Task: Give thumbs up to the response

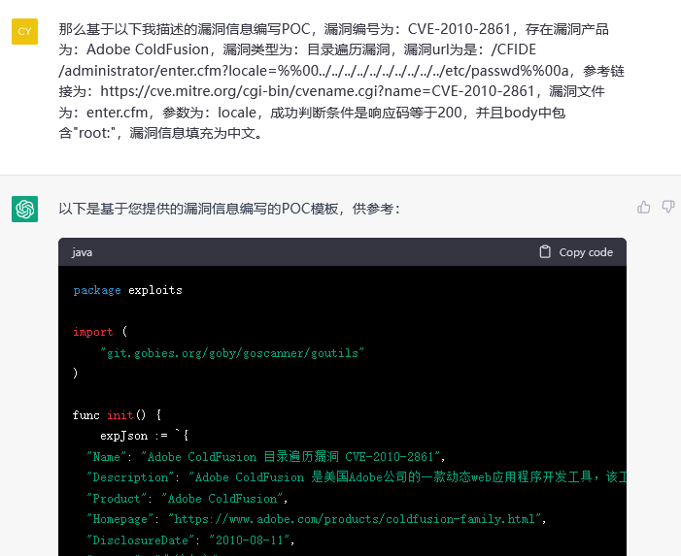Action: pyautogui.click(x=644, y=208)
